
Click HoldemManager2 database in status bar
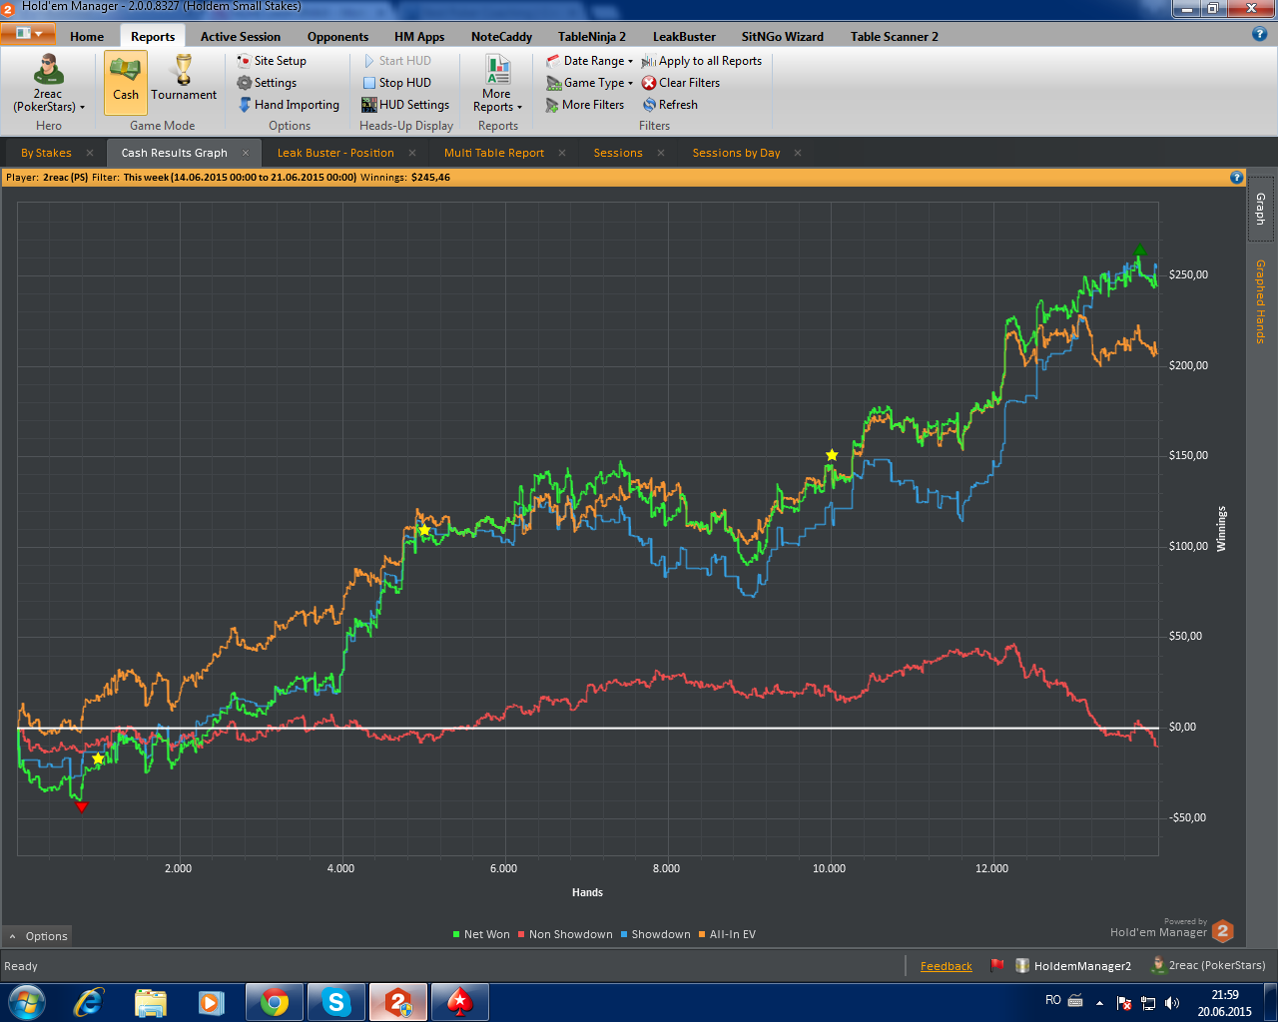point(1073,965)
